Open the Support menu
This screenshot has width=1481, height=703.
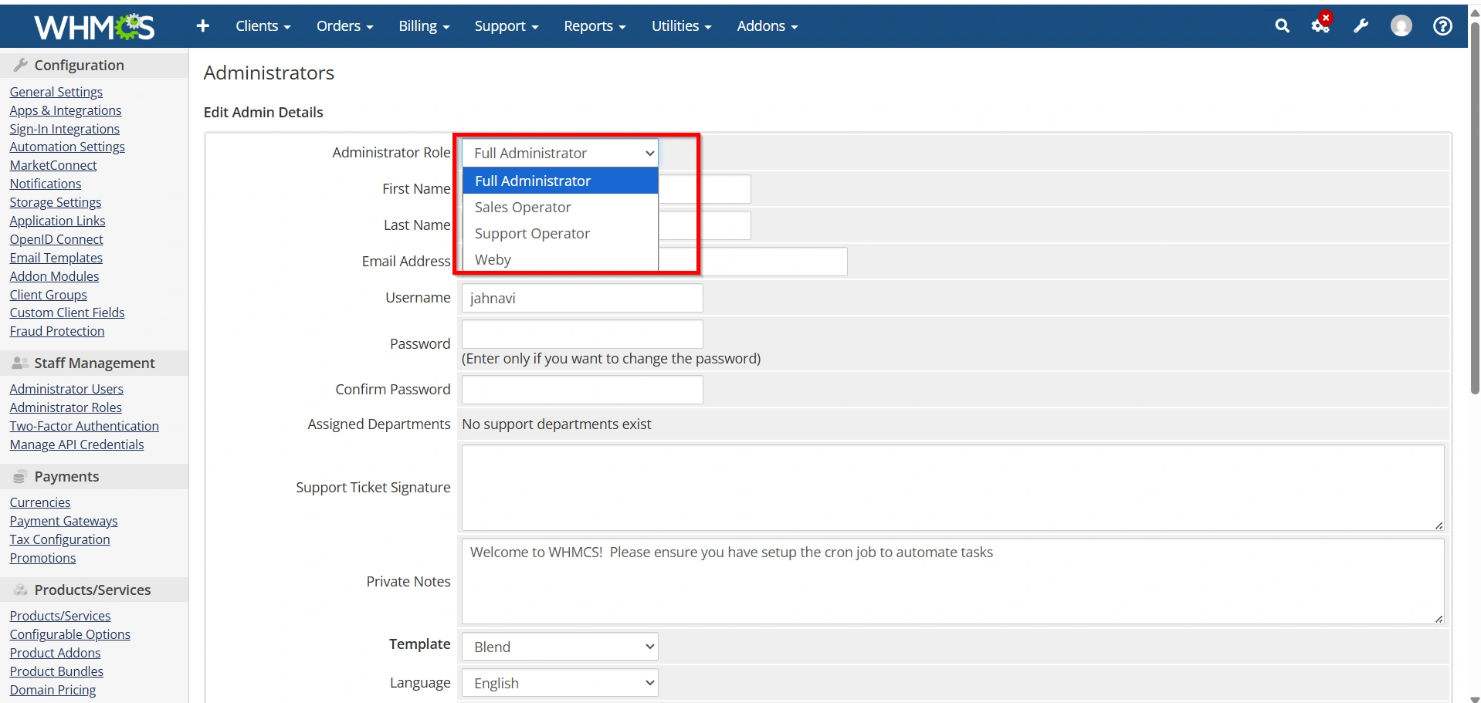pos(507,26)
